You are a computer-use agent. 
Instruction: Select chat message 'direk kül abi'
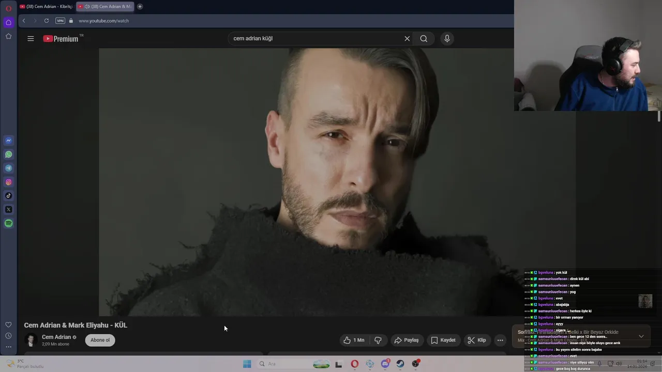pos(579,279)
